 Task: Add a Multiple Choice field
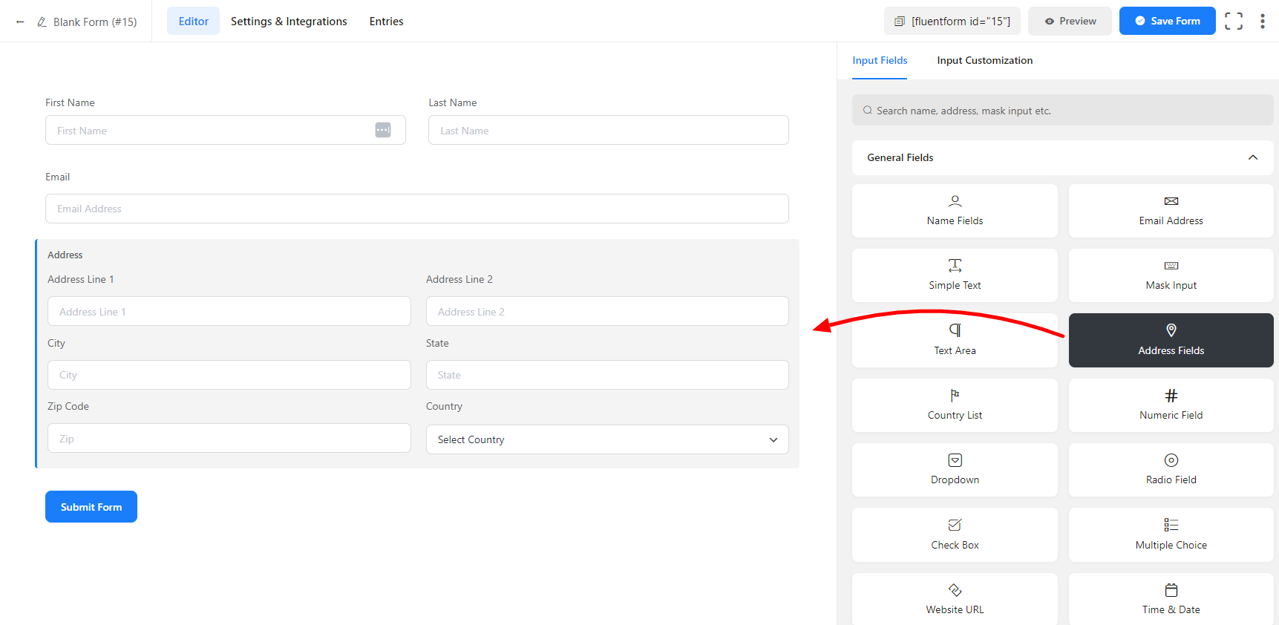[x=1170, y=534]
